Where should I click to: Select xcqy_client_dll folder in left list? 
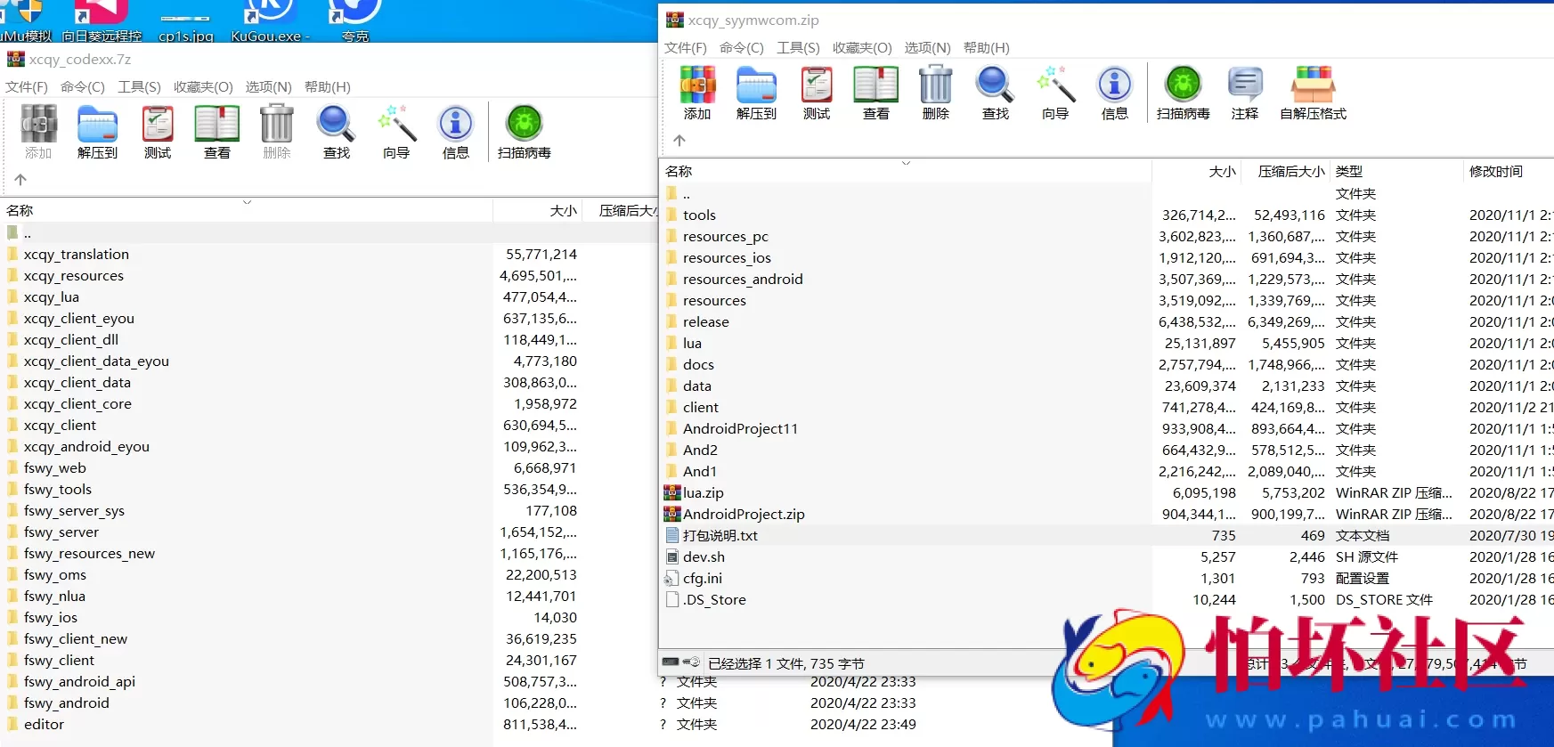pos(70,340)
